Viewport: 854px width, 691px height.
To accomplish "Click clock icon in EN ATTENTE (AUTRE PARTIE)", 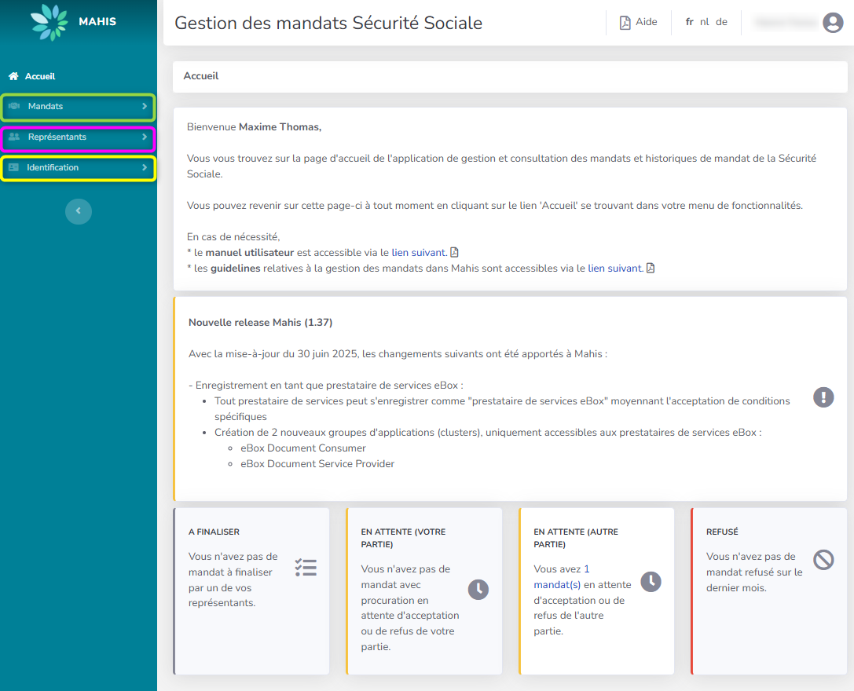I will pyautogui.click(x=651, y=582).
